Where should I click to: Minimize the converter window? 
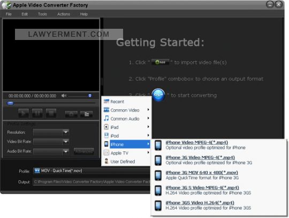(270, 4)
